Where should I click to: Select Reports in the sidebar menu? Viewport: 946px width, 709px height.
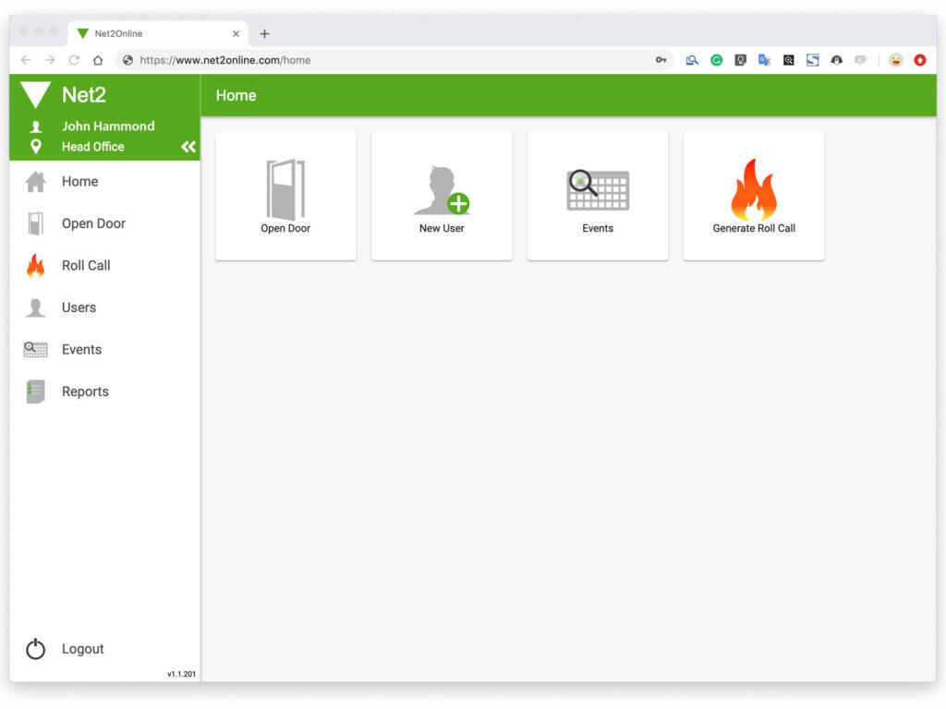click(x=85, y=391)
